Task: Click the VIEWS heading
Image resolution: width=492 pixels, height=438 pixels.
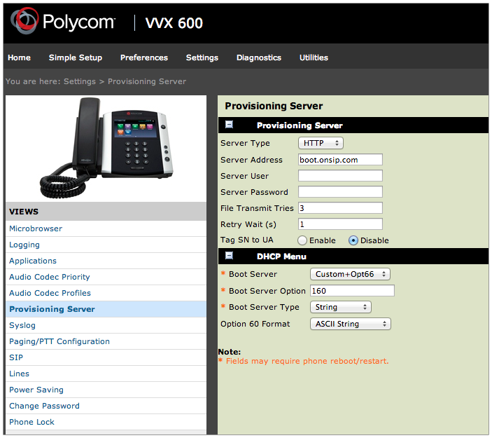Action: (x=24, y=212)
